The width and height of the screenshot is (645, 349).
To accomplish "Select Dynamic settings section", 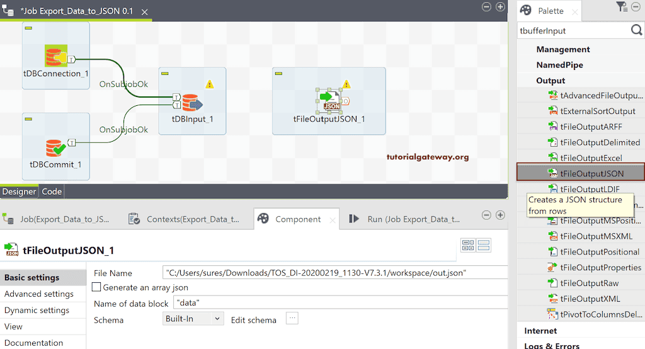I will (x=43, y=311).
